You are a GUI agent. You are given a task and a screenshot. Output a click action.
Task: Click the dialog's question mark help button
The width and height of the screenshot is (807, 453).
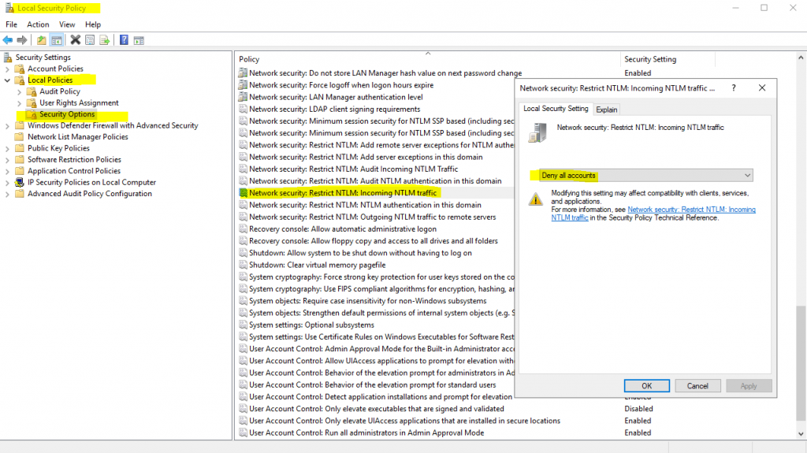(734, 88)
